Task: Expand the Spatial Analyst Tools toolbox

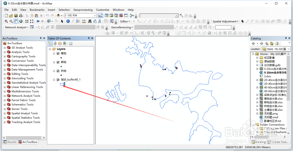Action: point(5,113)
